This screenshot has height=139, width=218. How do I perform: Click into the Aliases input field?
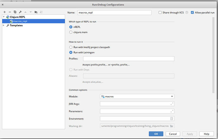(x=129, y=76)
